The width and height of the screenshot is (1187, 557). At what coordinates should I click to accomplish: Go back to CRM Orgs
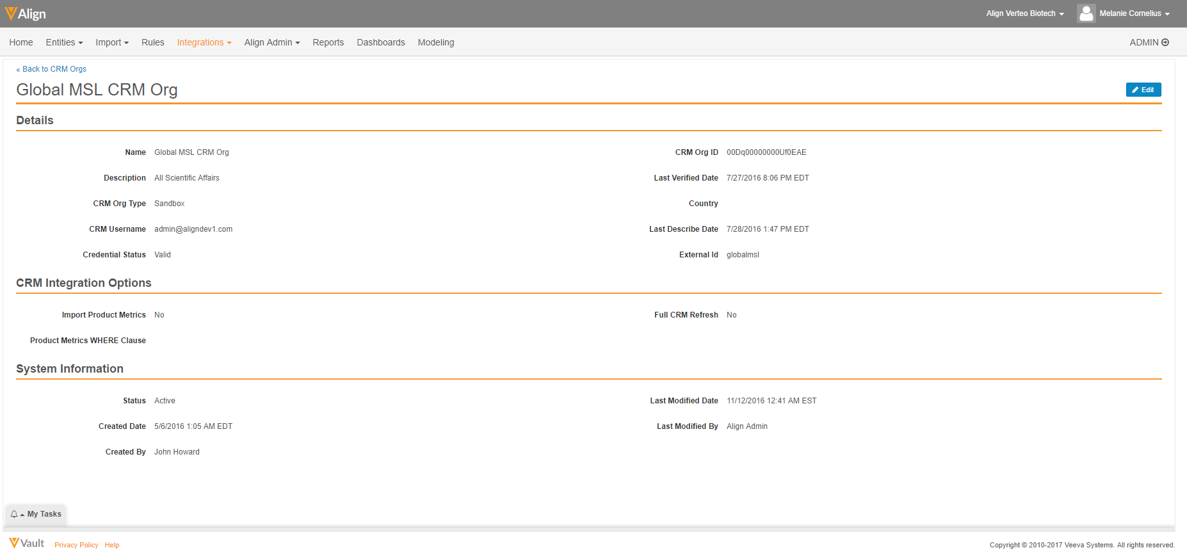point(54,69)
